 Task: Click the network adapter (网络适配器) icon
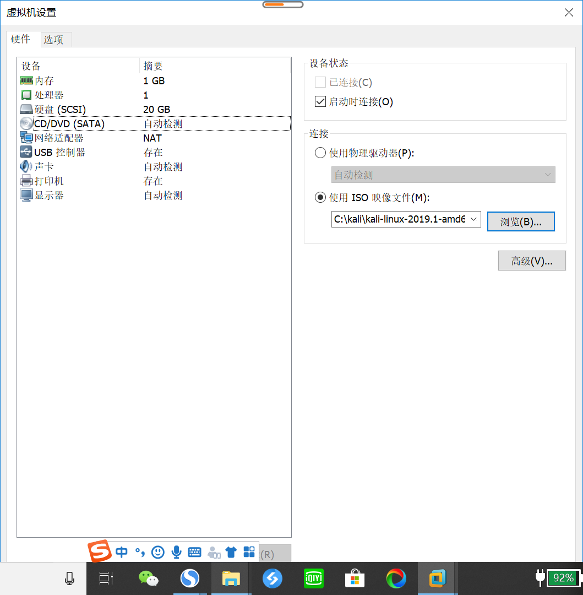(x=26, y=138)
